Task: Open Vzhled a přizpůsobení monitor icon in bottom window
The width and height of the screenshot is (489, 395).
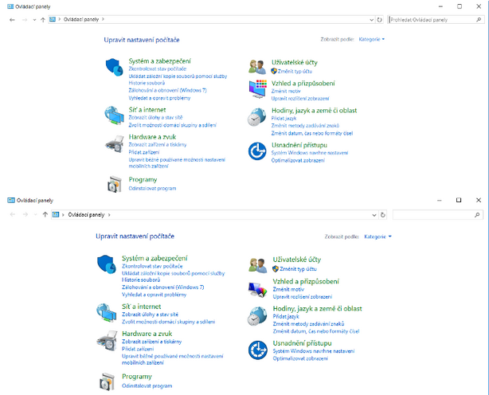Action: (x=257, y=289)
